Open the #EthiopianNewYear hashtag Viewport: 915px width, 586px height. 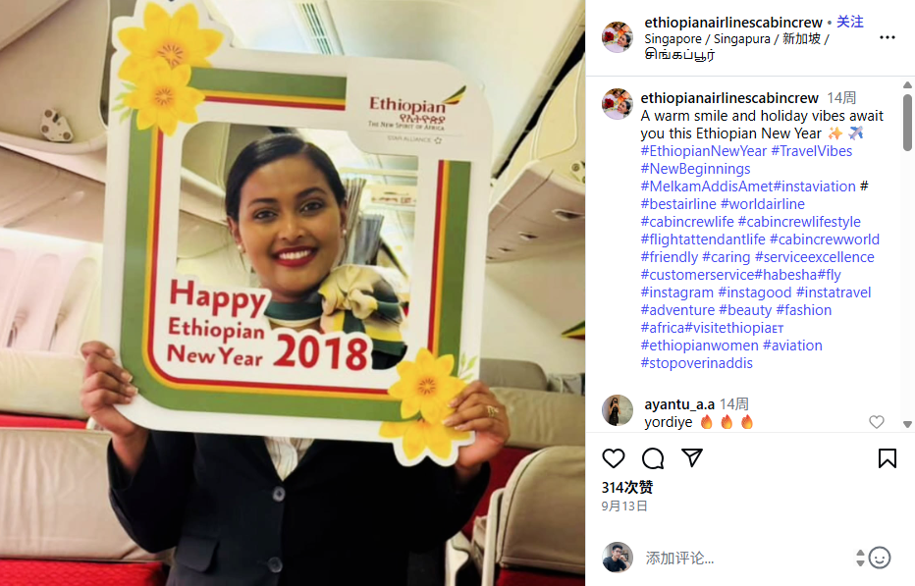point(704,151)
